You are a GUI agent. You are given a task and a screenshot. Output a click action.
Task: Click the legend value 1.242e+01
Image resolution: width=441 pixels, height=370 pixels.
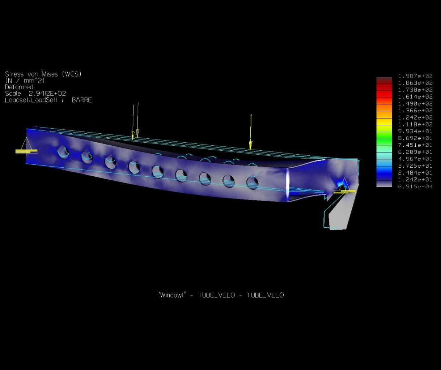click(415, 179)
